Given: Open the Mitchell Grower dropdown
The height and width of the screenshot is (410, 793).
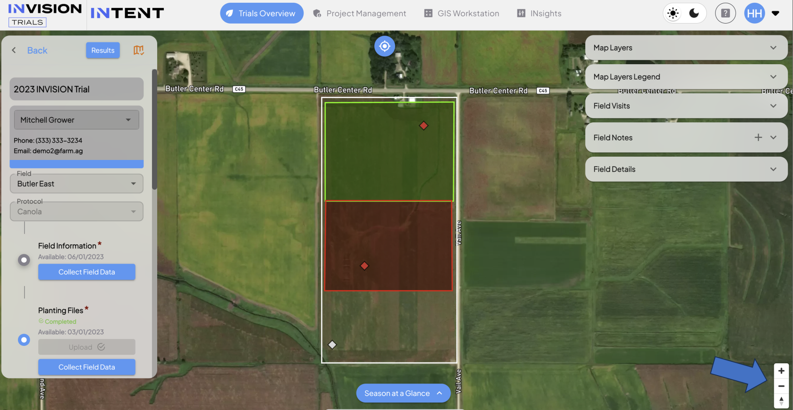Looking at the screenshot, I should click(76, 120).
